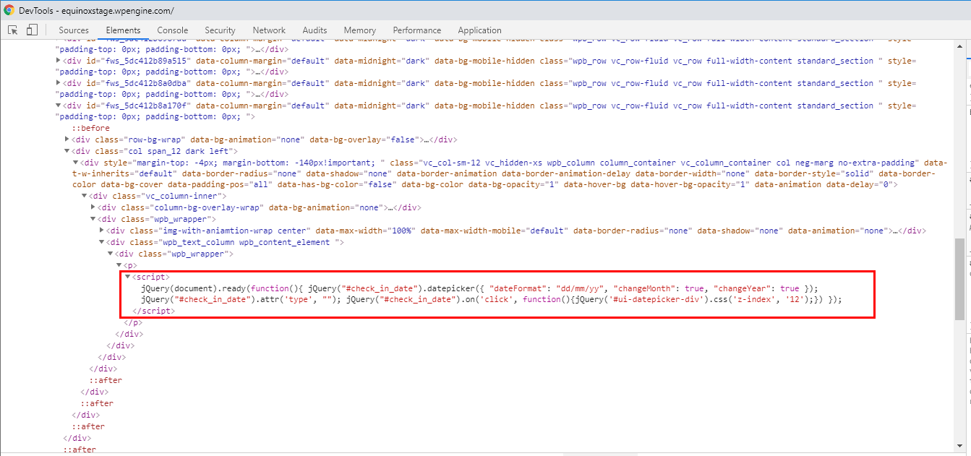This screenshot has height=456, width=971.
Task: Open the Performance tab
Action: (x=417, y=30)
